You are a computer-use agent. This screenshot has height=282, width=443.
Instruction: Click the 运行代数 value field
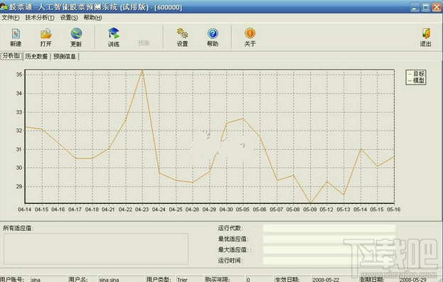(329, 228)
